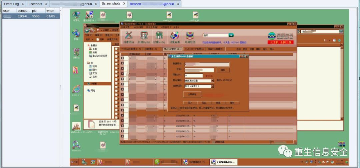This screenshot has width=360, height=168.
Task: Sort by the pid column header
Action: coord(38,11)
